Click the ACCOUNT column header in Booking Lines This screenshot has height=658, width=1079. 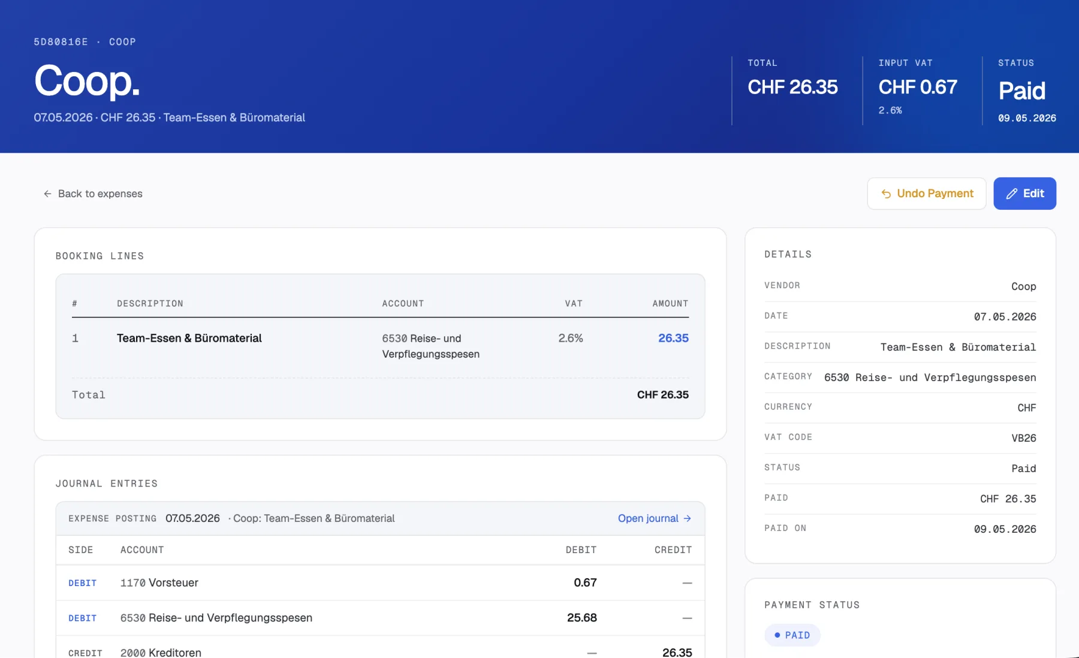pyautogui.click(x=403, y=304)
